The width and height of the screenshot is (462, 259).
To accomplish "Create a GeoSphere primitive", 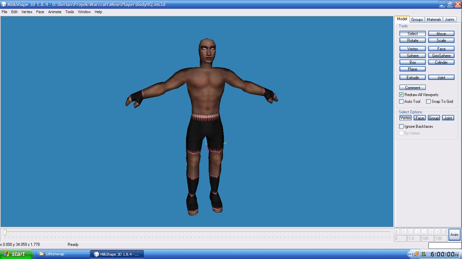I will tap(441, 55).
